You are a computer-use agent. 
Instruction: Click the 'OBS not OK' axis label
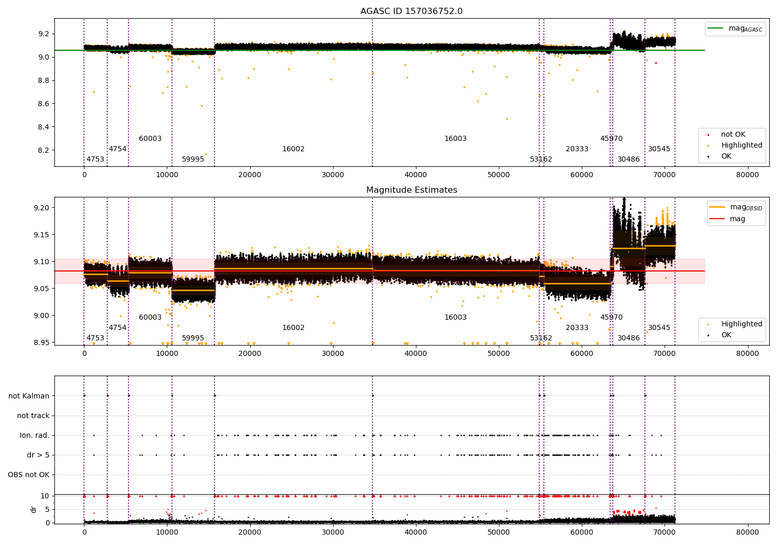(x=28, y=475)
